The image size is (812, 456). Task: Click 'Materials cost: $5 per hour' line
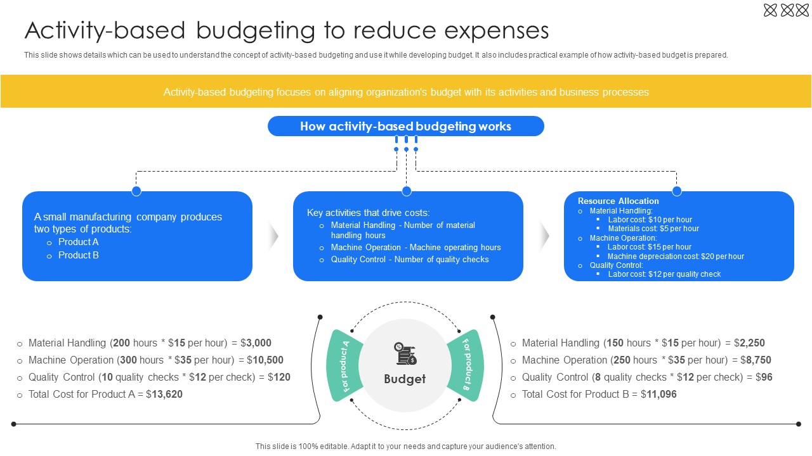click(653, 229)
